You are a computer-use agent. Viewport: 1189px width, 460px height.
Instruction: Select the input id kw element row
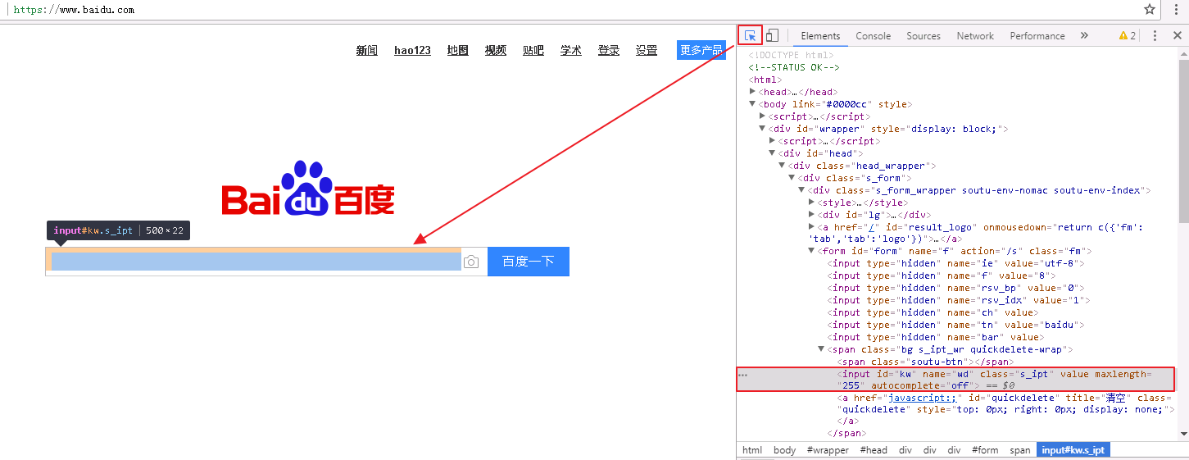(x=955, y=379)
